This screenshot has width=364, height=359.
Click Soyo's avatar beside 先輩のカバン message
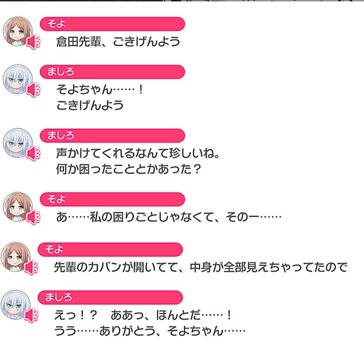[x=16, y=257]
